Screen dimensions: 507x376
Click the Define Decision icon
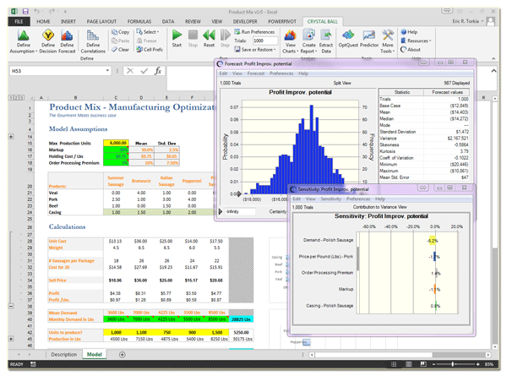48,35
